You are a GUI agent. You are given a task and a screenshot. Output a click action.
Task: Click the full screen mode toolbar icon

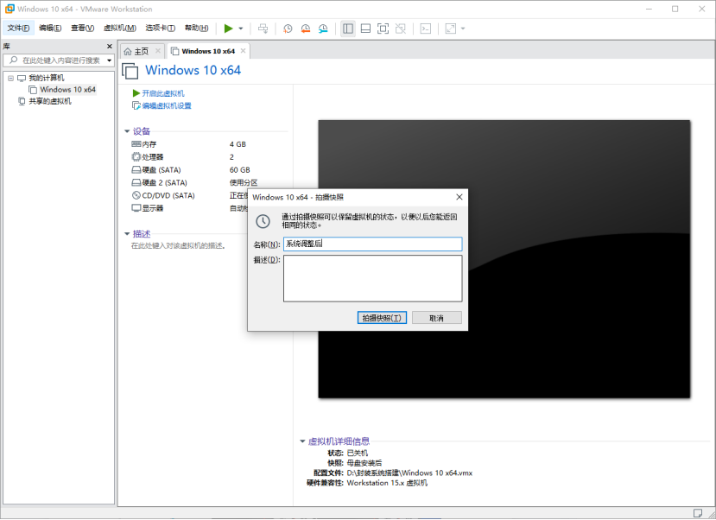coord(383,29)
